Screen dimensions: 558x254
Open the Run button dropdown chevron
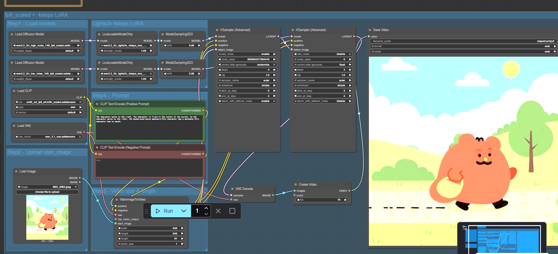[184, 211]
